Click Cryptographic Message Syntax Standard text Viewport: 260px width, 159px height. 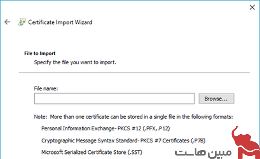(x=89, y=140)
